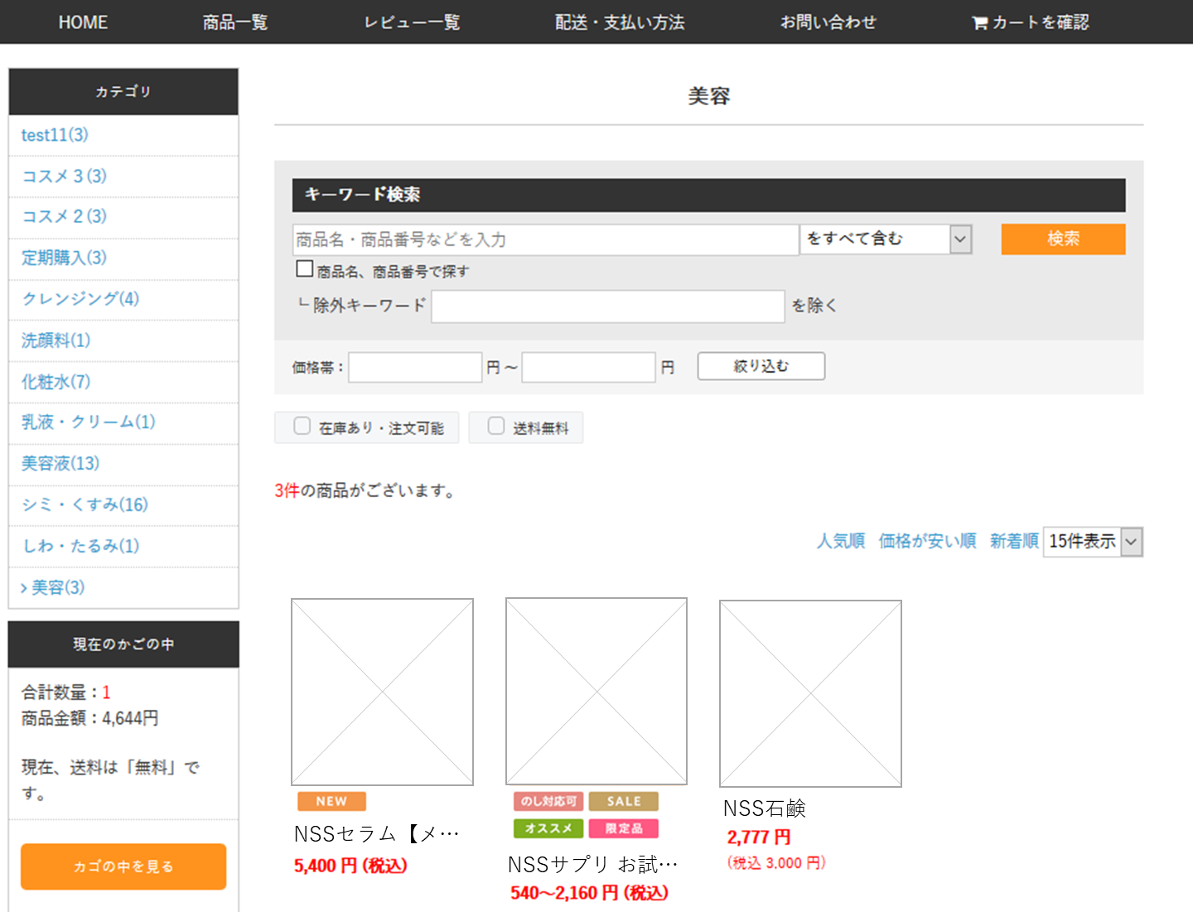Screen dimensions: 1193x912
Task: Click the pink 限定品 badge
Action: tap(623, 828)
